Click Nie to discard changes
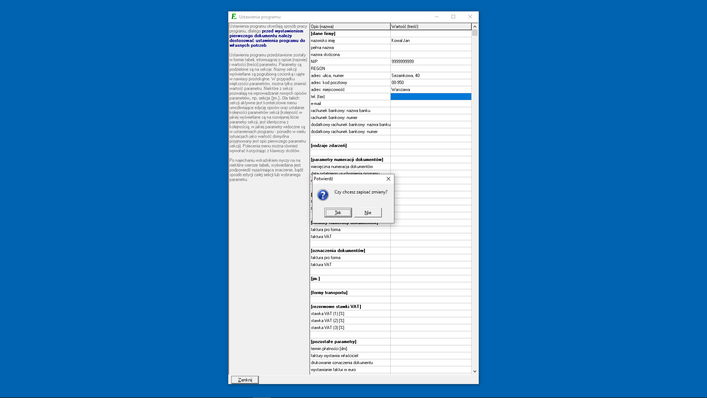Screen dimensions: 707x398 coord(367,212)
